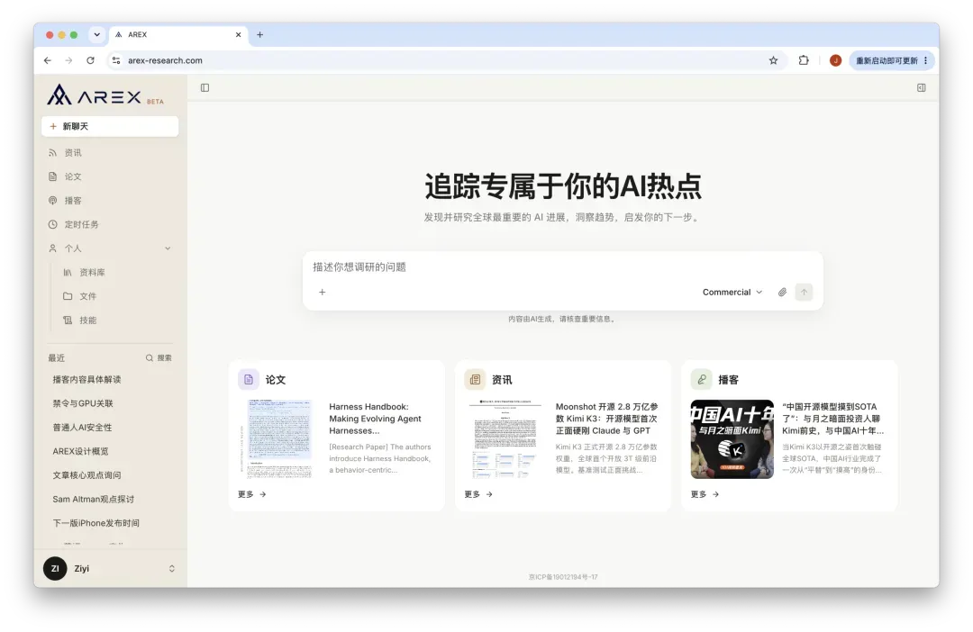The height and width of the screenshot is (632, 973).
Task: Click 重新启动即可更新 update button
Action: click(887, 60)
